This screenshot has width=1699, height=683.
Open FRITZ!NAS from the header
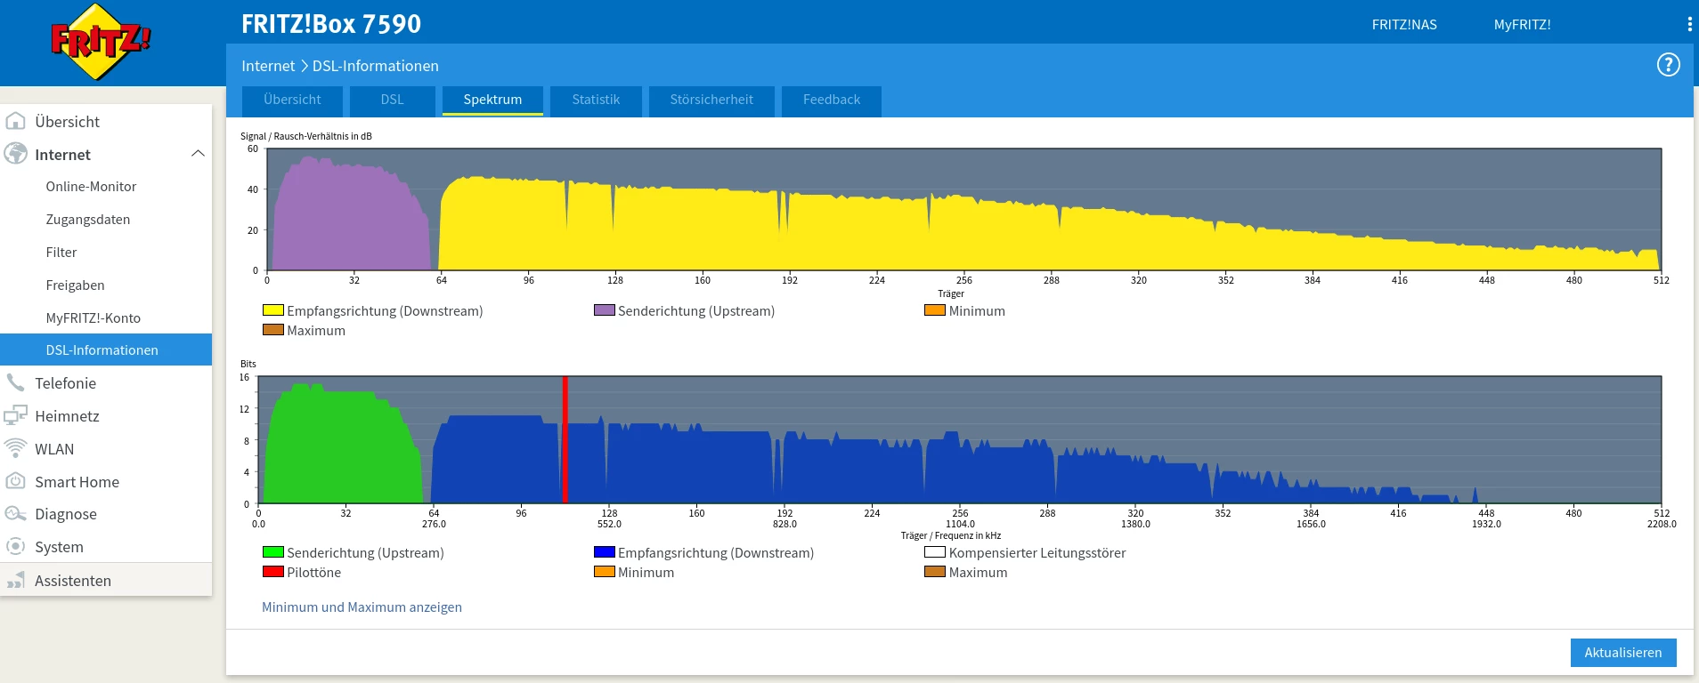(1403, 25)
